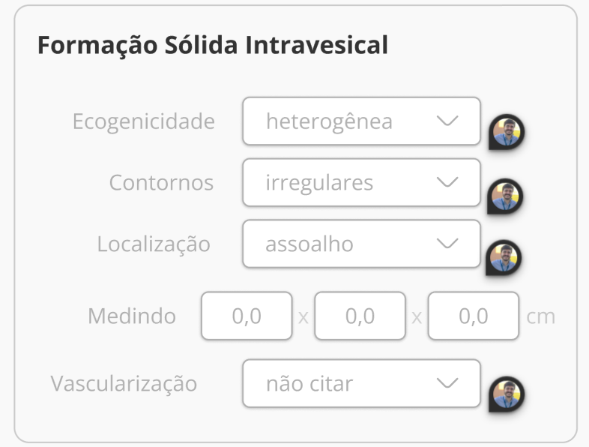
Task: Click the Formação Sólida Intravesical heading
Action: pyautogui.click(x=213, y=46)
